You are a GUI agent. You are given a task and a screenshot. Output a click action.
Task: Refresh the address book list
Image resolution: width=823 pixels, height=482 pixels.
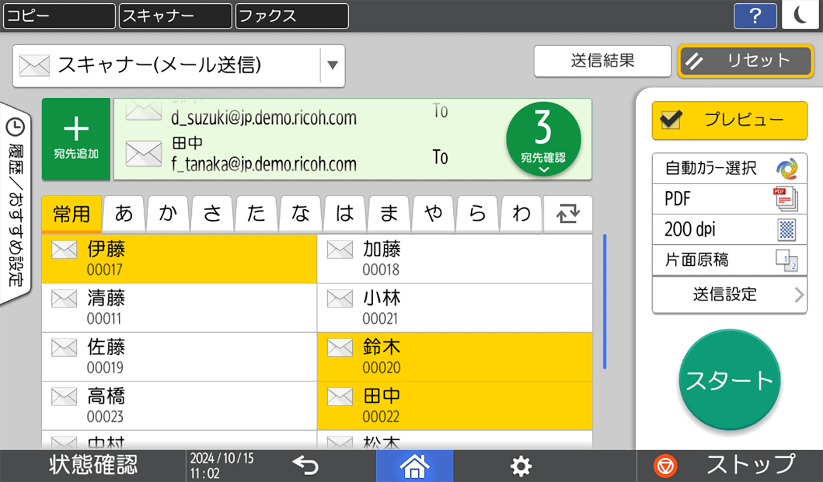(x=567, y=214)
